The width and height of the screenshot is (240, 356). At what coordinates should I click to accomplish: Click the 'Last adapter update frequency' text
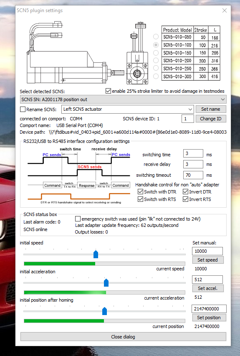127,225
